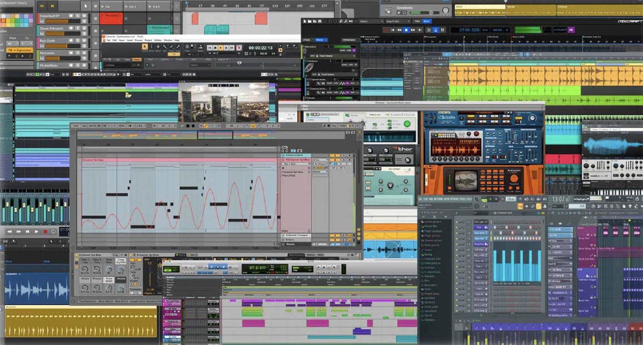
Task: Open Cakewalk's Insert menu
Action: [x=130, y=40]
